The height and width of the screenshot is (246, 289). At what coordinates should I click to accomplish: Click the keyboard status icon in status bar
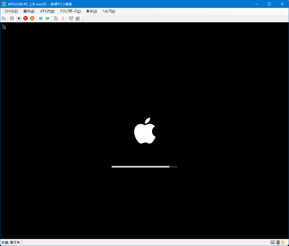click(x=273, y=242)
